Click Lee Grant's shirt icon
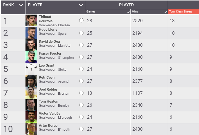The height and width of the screenshot is (135, 199). [31, 69]
